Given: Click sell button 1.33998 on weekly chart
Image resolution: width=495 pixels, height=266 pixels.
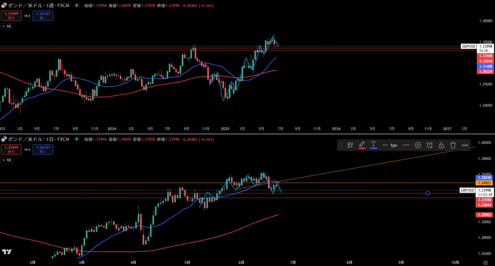Looking at the screenshot, I should (11, 16).
